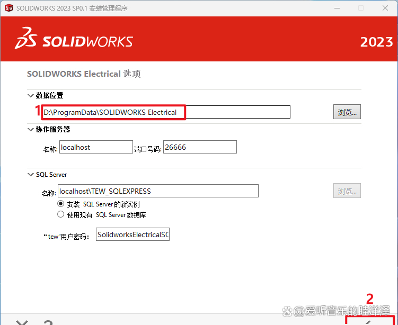Select 使用现有 SQL Server 数据库 radio option
The width and height of the screenshot is (398, 325).
(60, 214)
